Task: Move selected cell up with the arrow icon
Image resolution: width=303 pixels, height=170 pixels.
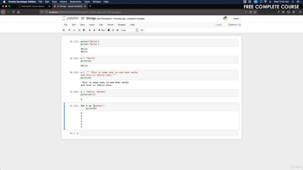Action: [89, 30]
